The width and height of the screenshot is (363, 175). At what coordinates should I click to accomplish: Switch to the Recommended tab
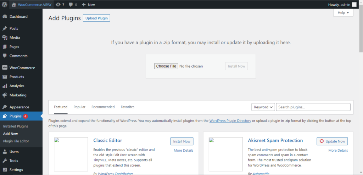coord(103,107)
